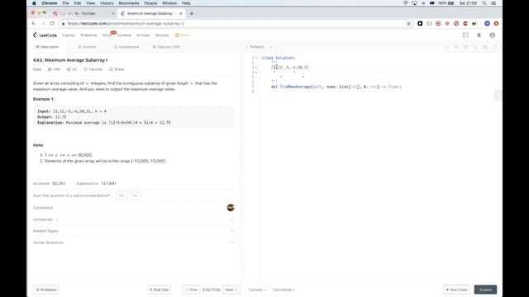Click the LeetCode logo

tap(45, 35)
